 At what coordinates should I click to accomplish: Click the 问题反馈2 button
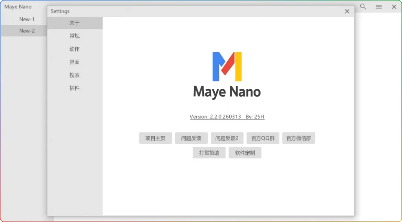click(227, 138)
